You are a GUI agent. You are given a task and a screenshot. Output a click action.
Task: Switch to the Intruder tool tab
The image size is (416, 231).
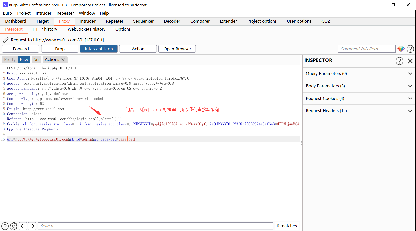(88, 21)
